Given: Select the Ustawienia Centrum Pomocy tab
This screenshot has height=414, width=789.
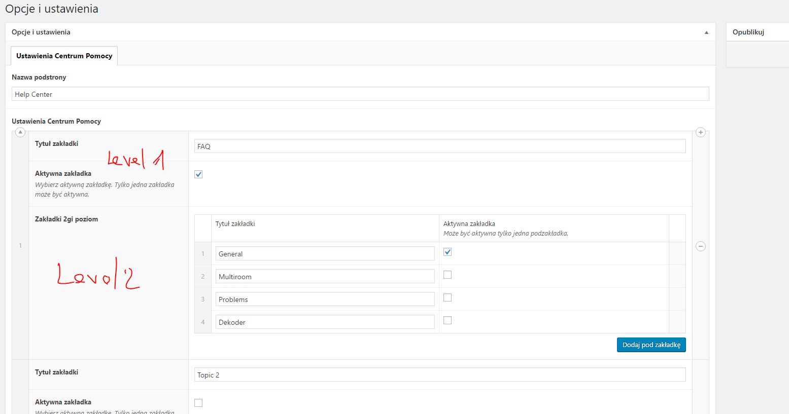Looking at the screenshot, I should click(63, 56).
